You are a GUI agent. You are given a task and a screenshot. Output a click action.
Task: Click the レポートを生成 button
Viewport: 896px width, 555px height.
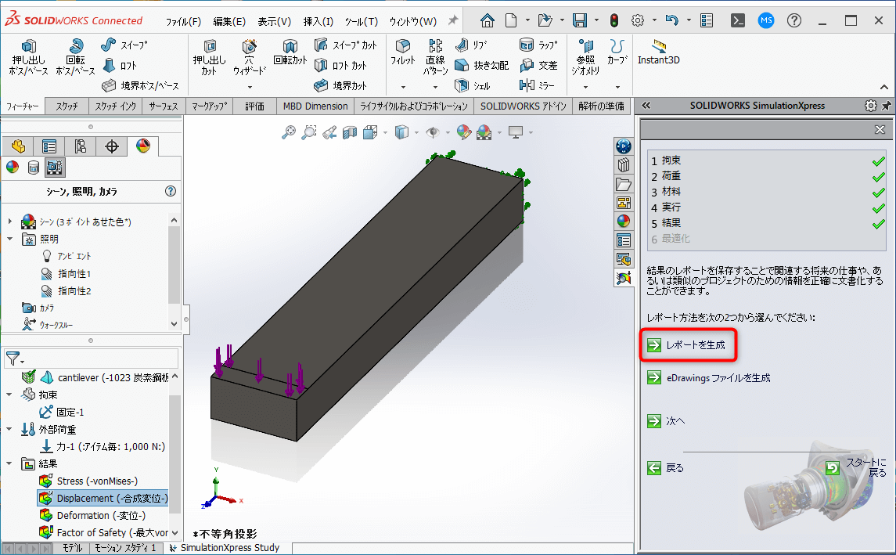695,344
